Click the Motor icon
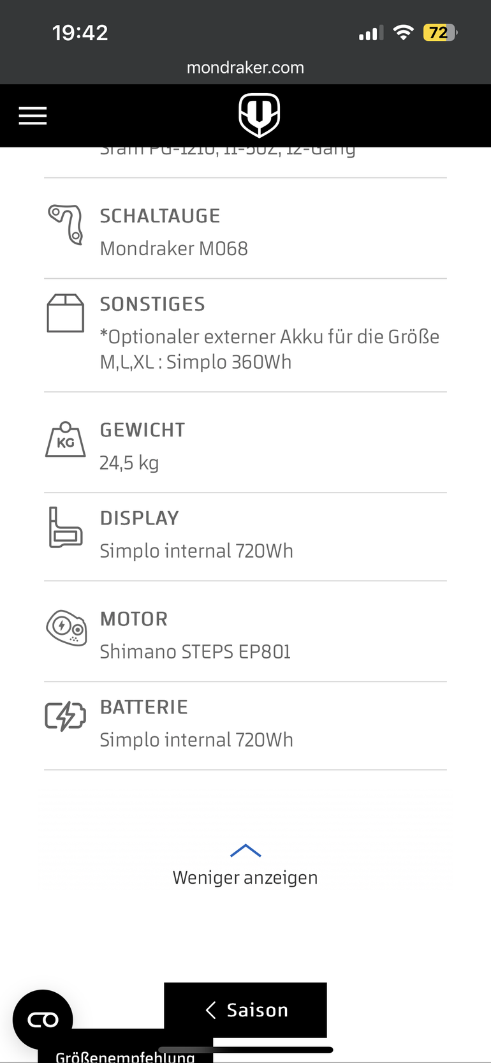Image resolution: width=491 pixels, height=1063 pixels. [x=66, y=628]
